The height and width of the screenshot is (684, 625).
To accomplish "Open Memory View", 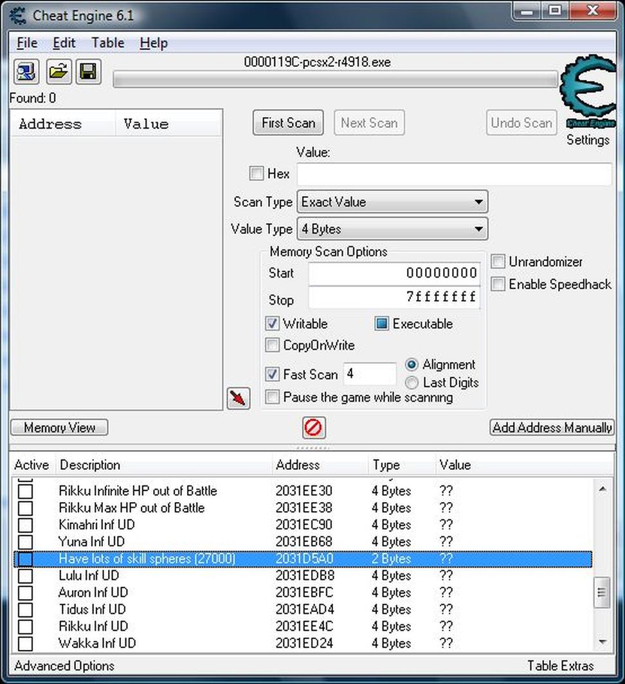I will coord(59,428).
